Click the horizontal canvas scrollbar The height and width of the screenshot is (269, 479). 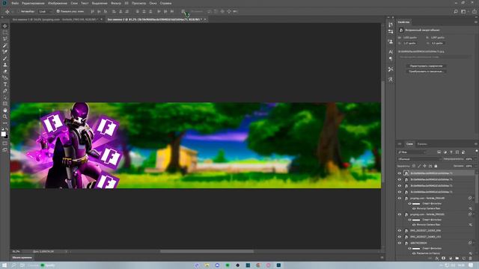(x=207, y=252)
